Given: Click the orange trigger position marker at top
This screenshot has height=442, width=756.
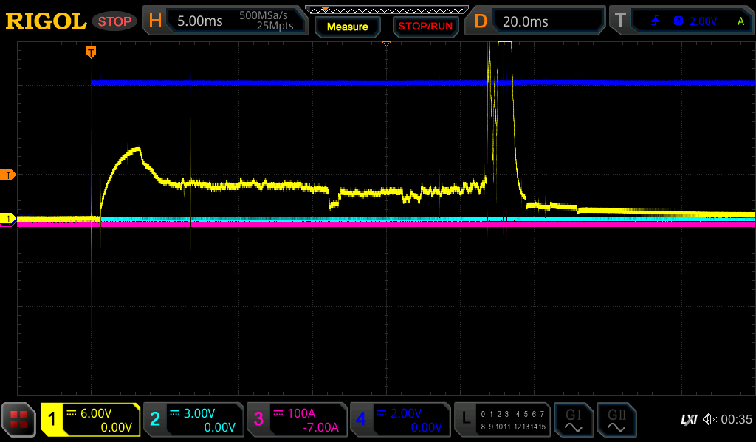Looking at the screenshot, I should coord(91,52).
